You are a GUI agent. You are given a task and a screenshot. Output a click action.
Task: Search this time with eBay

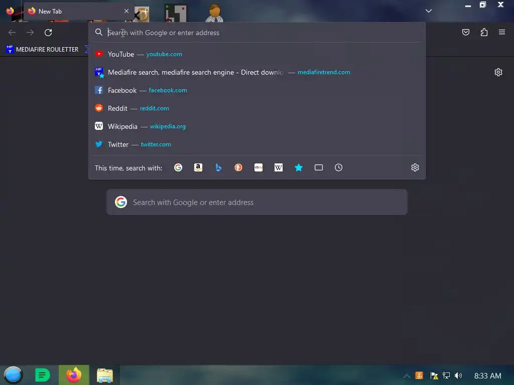(x=259, y=167)
